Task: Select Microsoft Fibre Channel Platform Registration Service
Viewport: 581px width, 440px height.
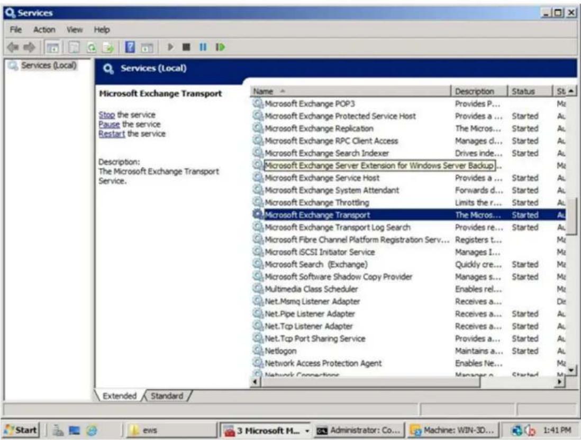Action: (x=408, y=240)
